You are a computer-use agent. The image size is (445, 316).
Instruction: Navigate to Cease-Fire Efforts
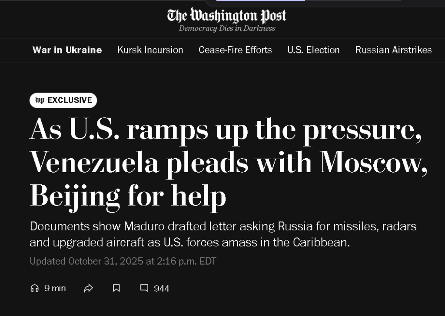(x=235, y=50)
